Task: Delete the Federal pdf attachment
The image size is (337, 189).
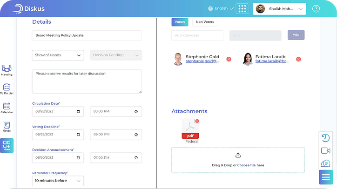Action: click(197, 121)
